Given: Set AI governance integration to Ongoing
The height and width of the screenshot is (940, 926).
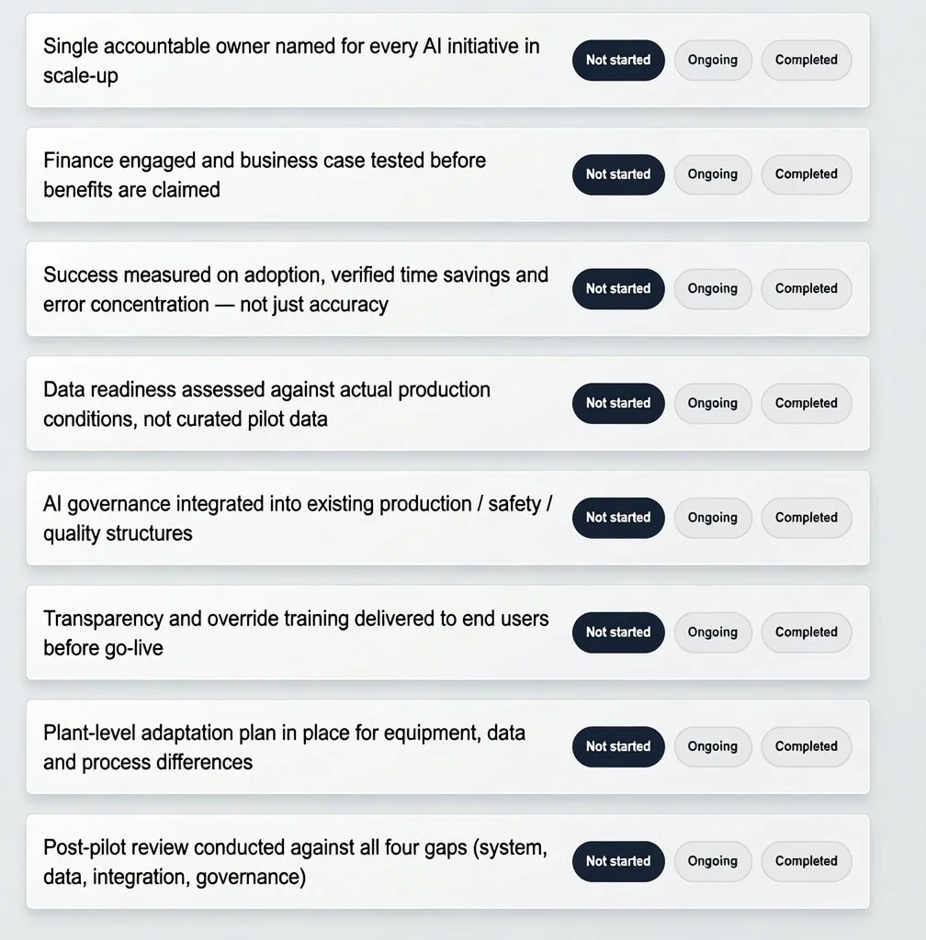Looking at the screenshot, I should pos(713,518).
